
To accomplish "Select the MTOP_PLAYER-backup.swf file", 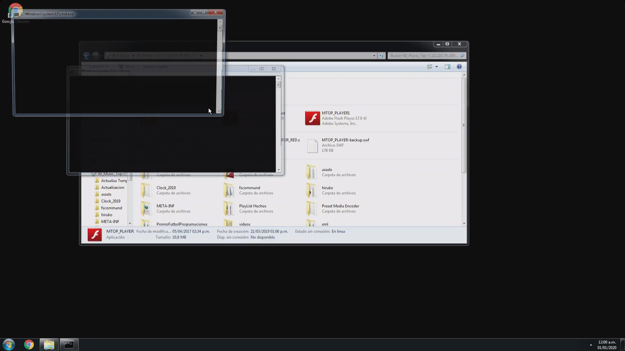I will click(x=338, y=145).
